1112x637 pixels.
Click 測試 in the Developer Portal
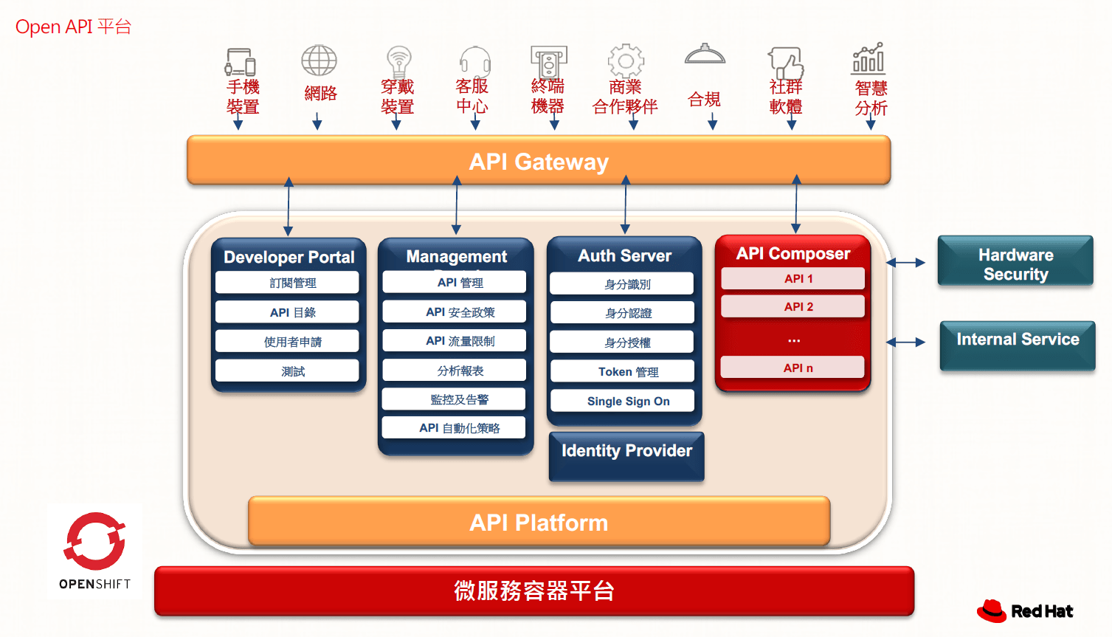(x=287, y=371)
